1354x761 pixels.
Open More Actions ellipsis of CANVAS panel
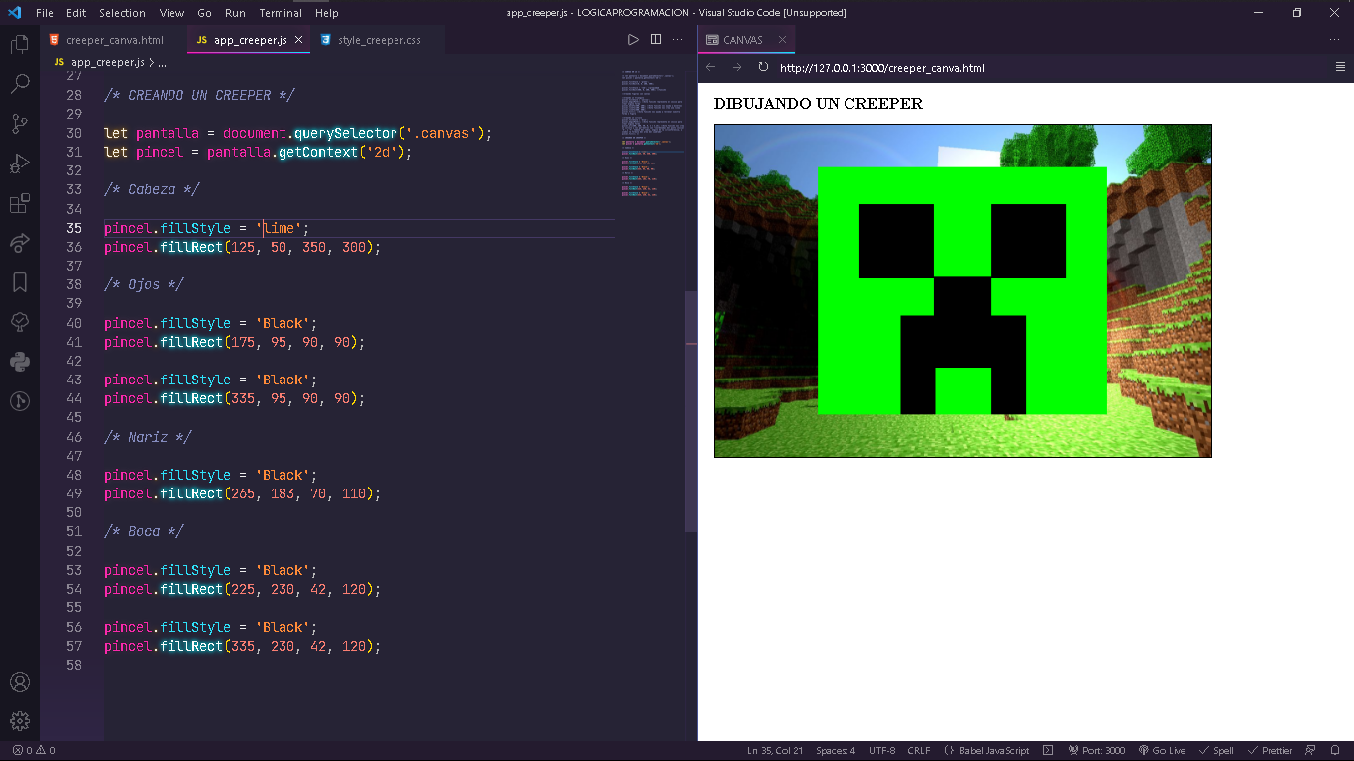click(x=1334, y=40)
